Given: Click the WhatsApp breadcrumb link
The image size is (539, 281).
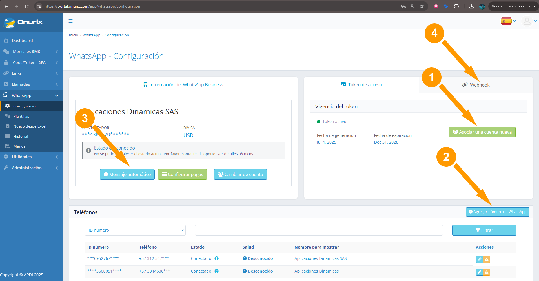Looking at the screenshot, I should click(x=91, y=35).
